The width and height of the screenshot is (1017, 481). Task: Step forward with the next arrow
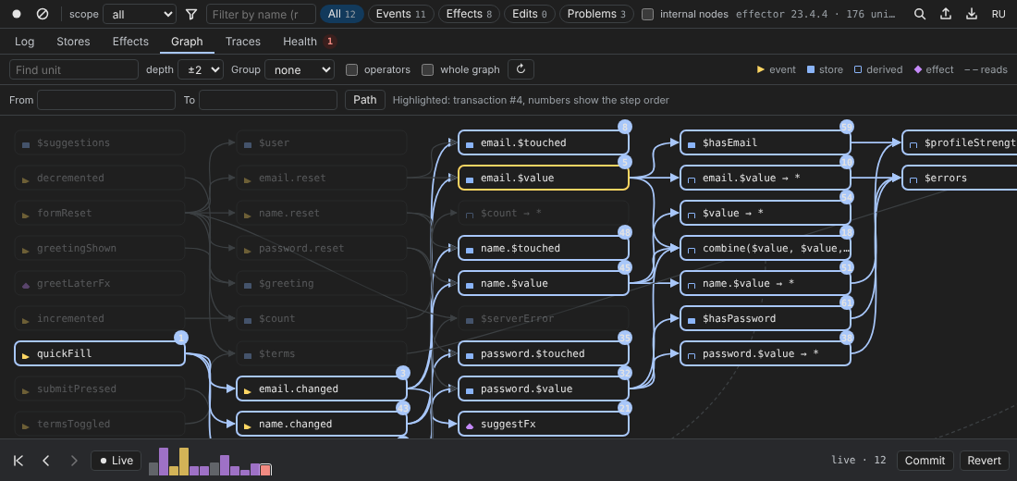point(74,461)
